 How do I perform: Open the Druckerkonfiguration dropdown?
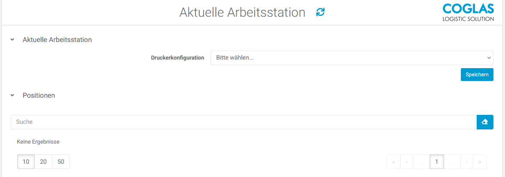352,58
